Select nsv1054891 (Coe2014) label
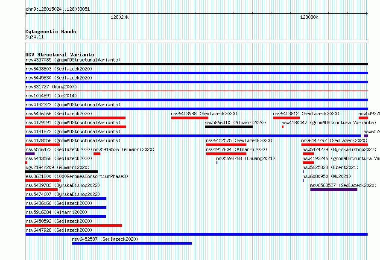380x260 pixels. [51, 96]
